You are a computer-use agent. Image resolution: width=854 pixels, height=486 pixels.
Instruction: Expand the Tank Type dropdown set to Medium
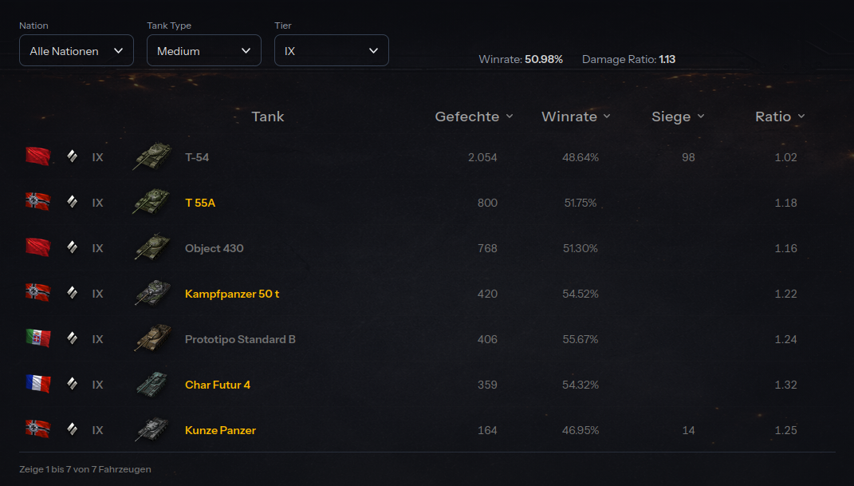pyautogui.click(x=204, y=50)
